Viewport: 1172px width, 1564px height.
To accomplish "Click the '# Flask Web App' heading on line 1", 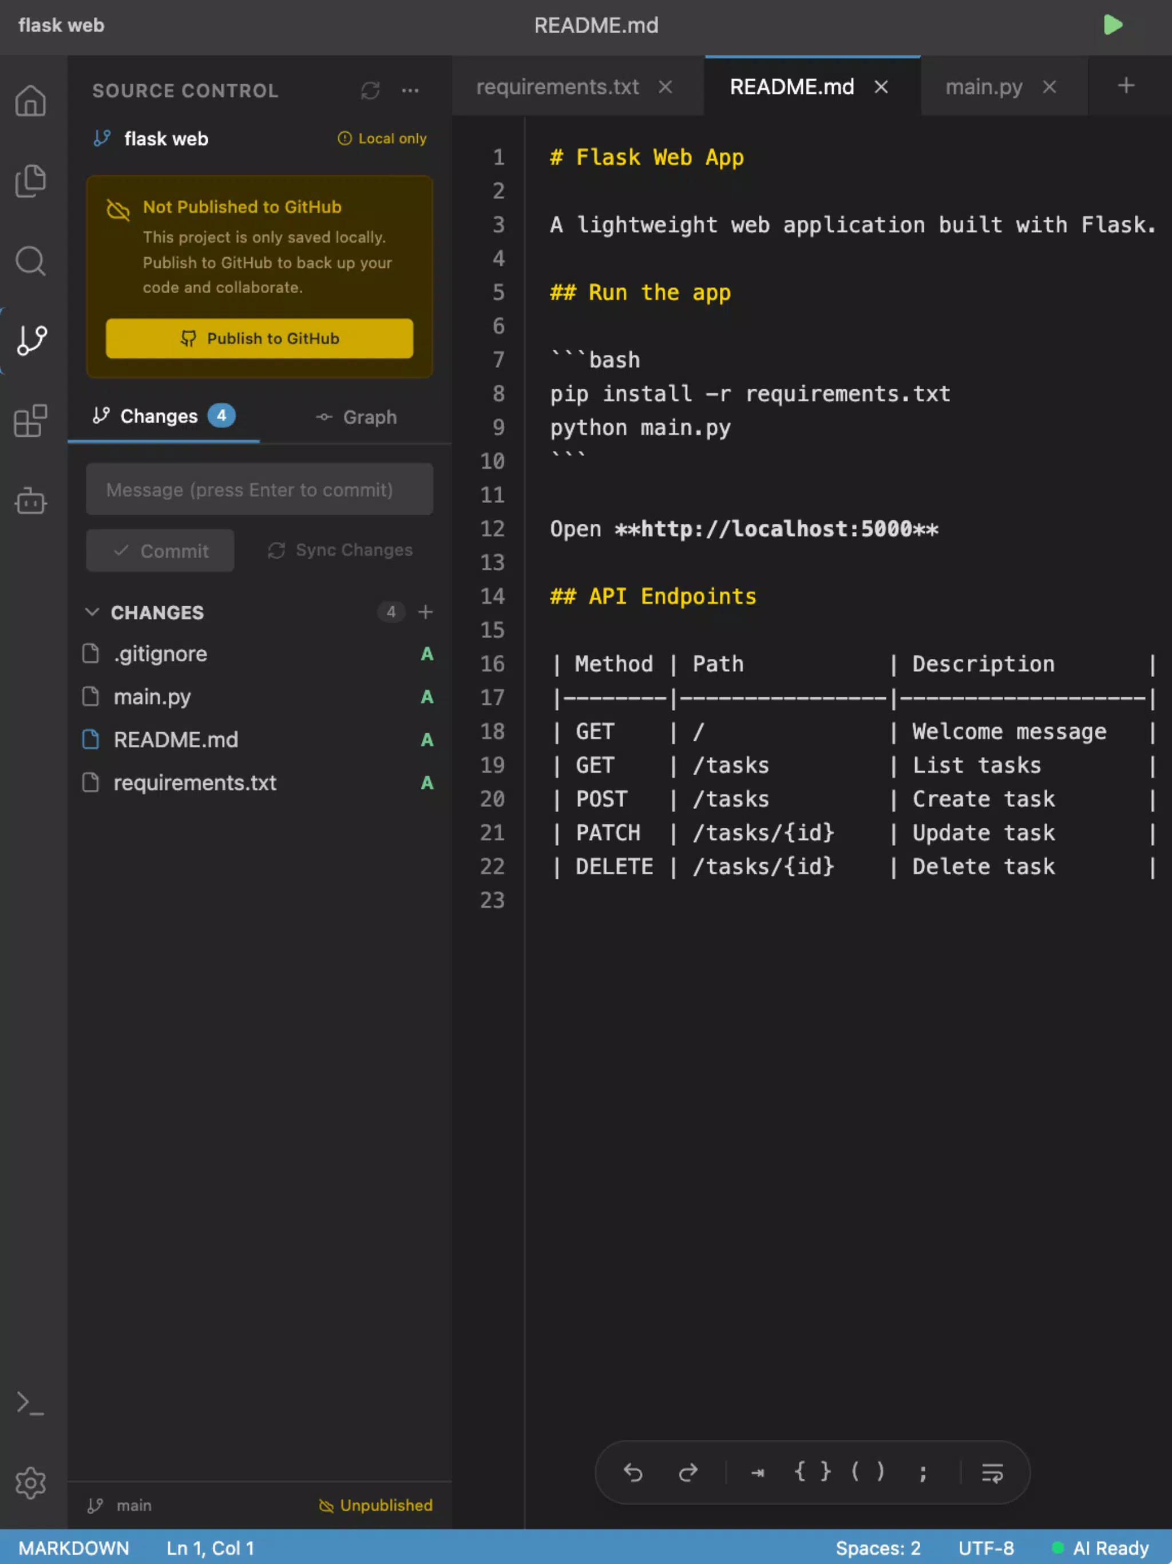I will point(647,157).
